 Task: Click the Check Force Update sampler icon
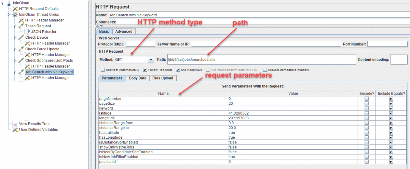[21, 49]
